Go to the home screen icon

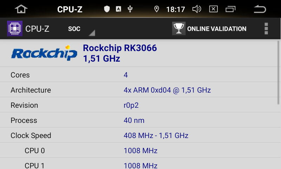pos(21,9)
